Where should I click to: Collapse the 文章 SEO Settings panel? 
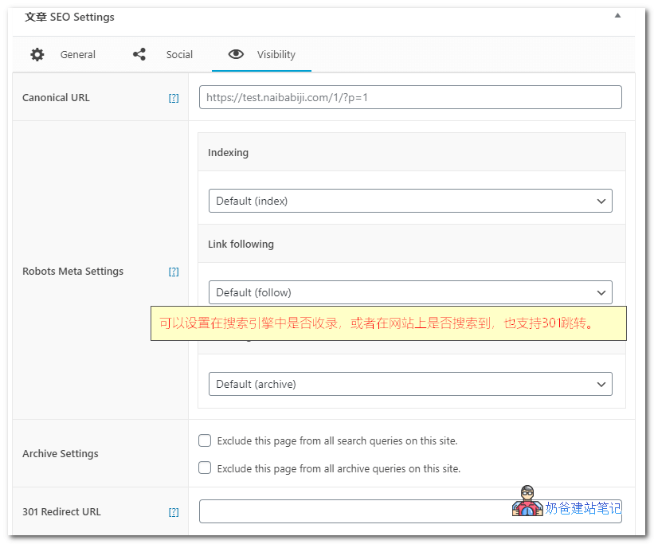point(617,14)
